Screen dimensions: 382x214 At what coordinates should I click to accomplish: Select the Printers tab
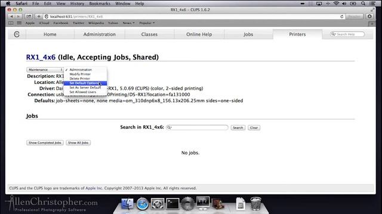(297, 34)
